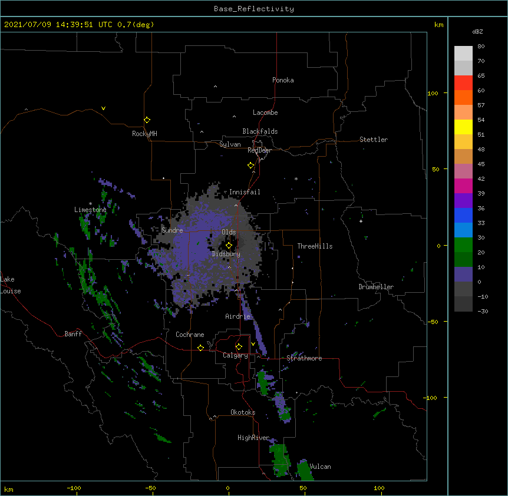Click the Olds label
Viewport: 508px width, 496px height.
point(229,232)
